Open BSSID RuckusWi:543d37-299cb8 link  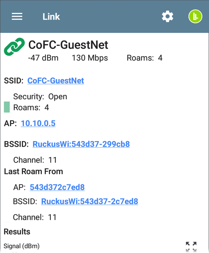pyautogui.click(x=81, y=144)
